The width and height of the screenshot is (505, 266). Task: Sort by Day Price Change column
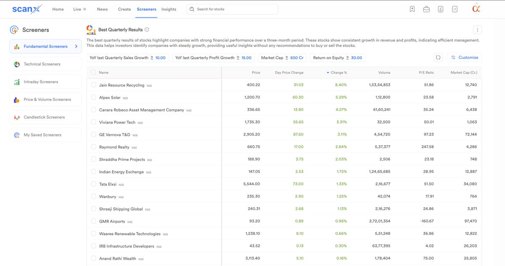point(289,73)
